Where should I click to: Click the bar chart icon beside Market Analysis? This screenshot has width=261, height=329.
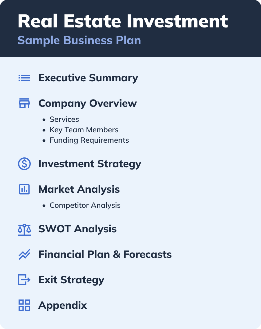24,189
